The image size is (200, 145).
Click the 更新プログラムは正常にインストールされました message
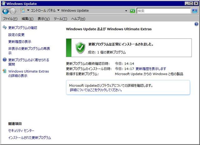(121, 44)
